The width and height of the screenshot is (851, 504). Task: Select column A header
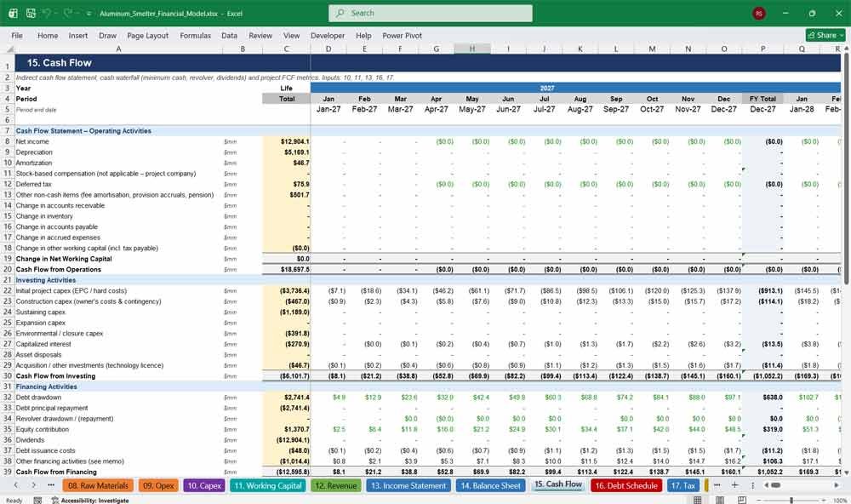118,49
